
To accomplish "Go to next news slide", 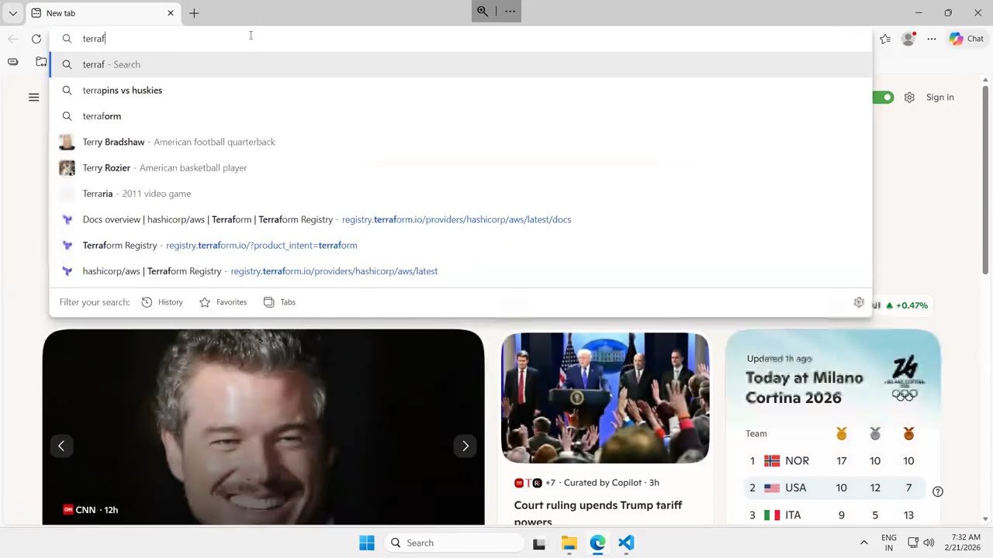I will point(465,446).
